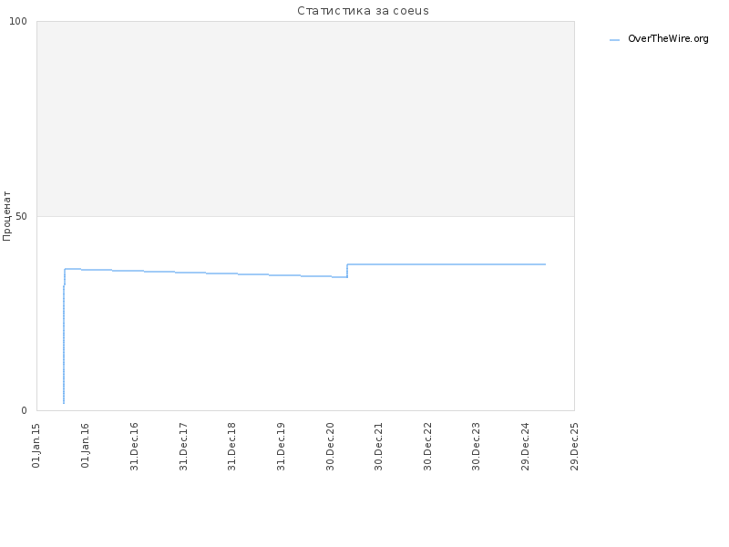This screenshot has height=547, width=729.
Task: Select the 29.Dec.25 x-axis label
Action: click(574, 447)
